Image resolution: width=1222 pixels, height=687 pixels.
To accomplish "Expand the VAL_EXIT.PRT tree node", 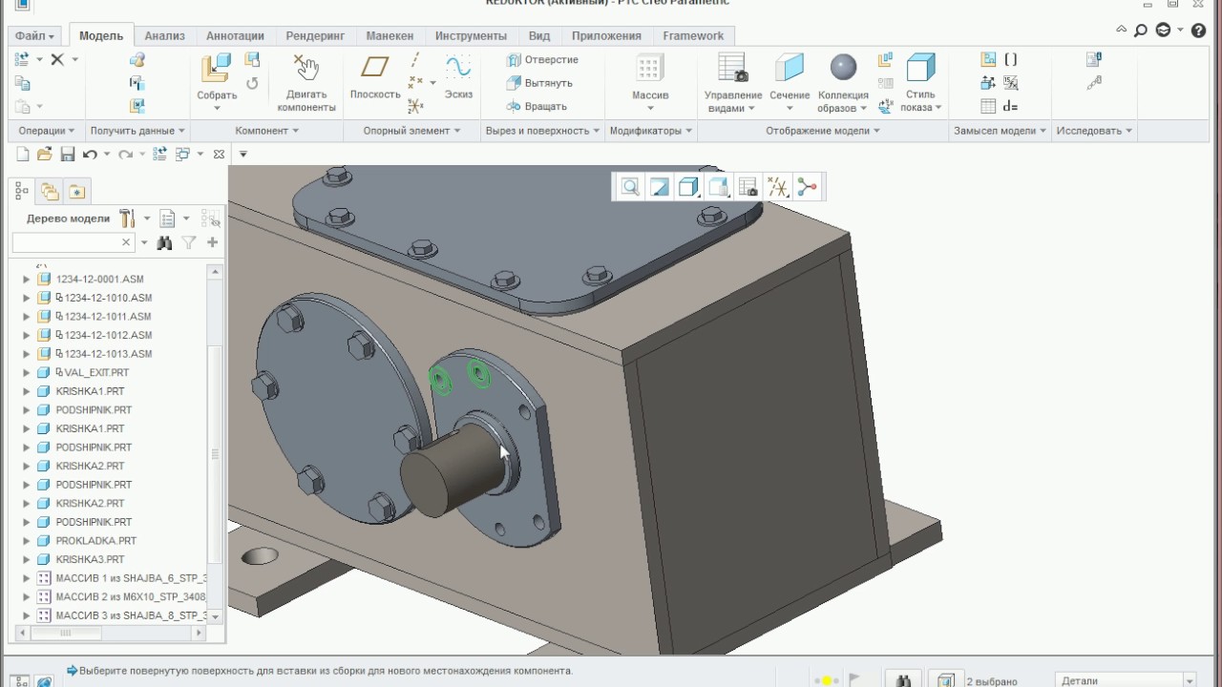I will (x=27, y=373).
